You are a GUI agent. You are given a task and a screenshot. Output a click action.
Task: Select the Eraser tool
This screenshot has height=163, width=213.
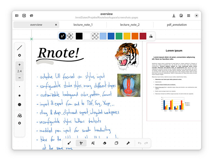pyautogui.click(x=105, y=143)
